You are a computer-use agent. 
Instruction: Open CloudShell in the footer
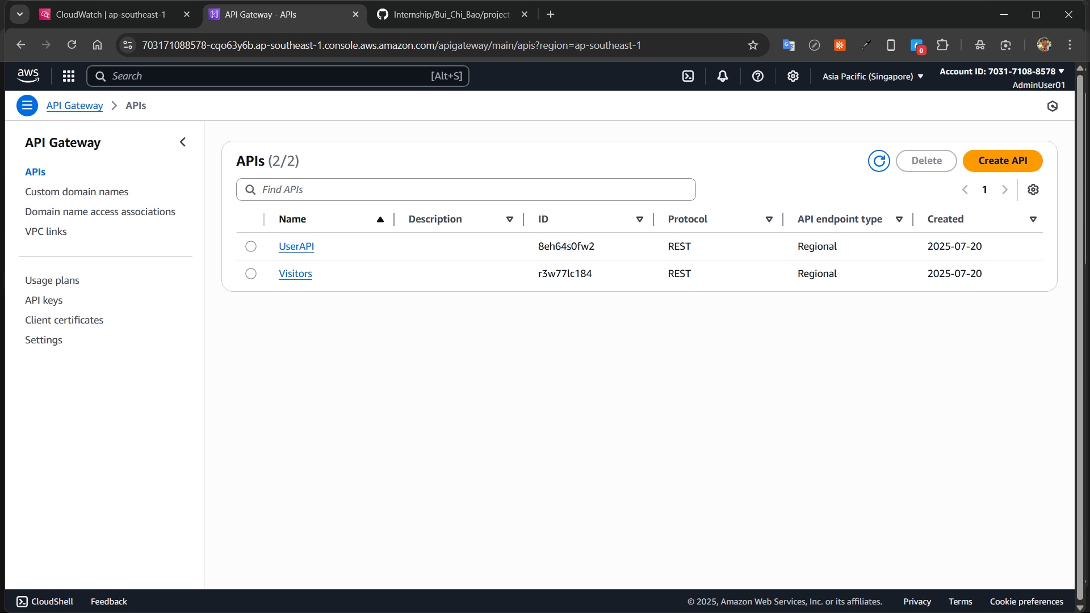click(x=45, y=602)
